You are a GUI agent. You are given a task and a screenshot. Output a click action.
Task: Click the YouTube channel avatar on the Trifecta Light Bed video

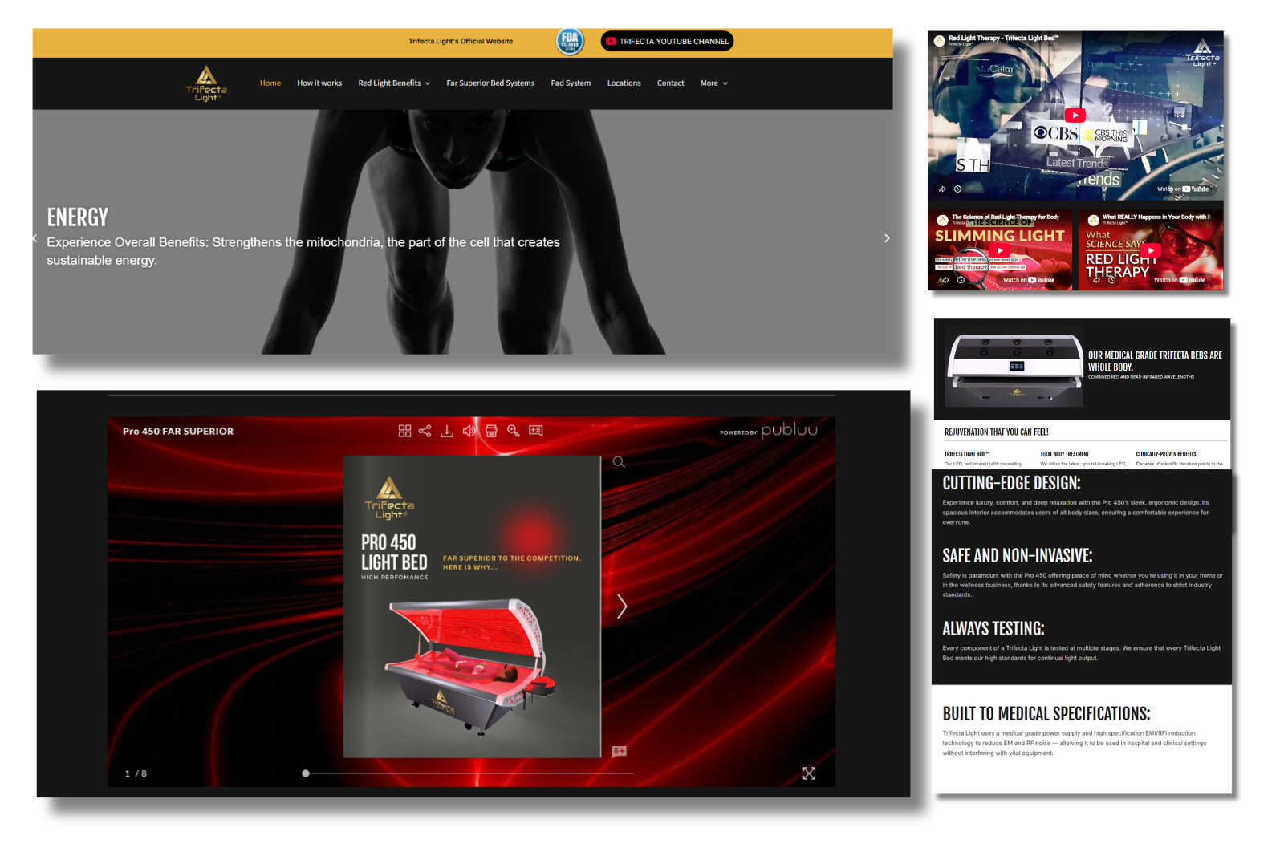point(939,40)
